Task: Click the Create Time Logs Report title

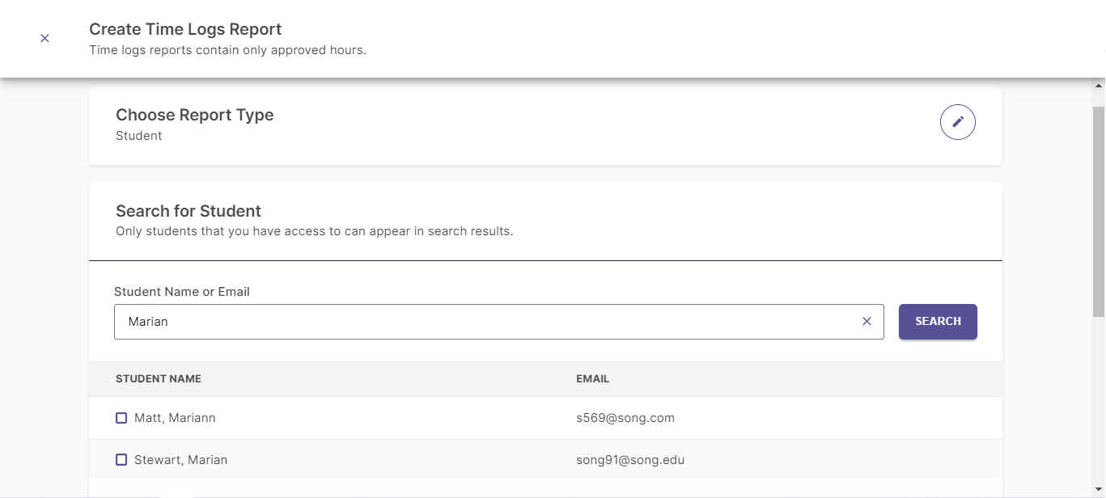Action: point(185,29)
